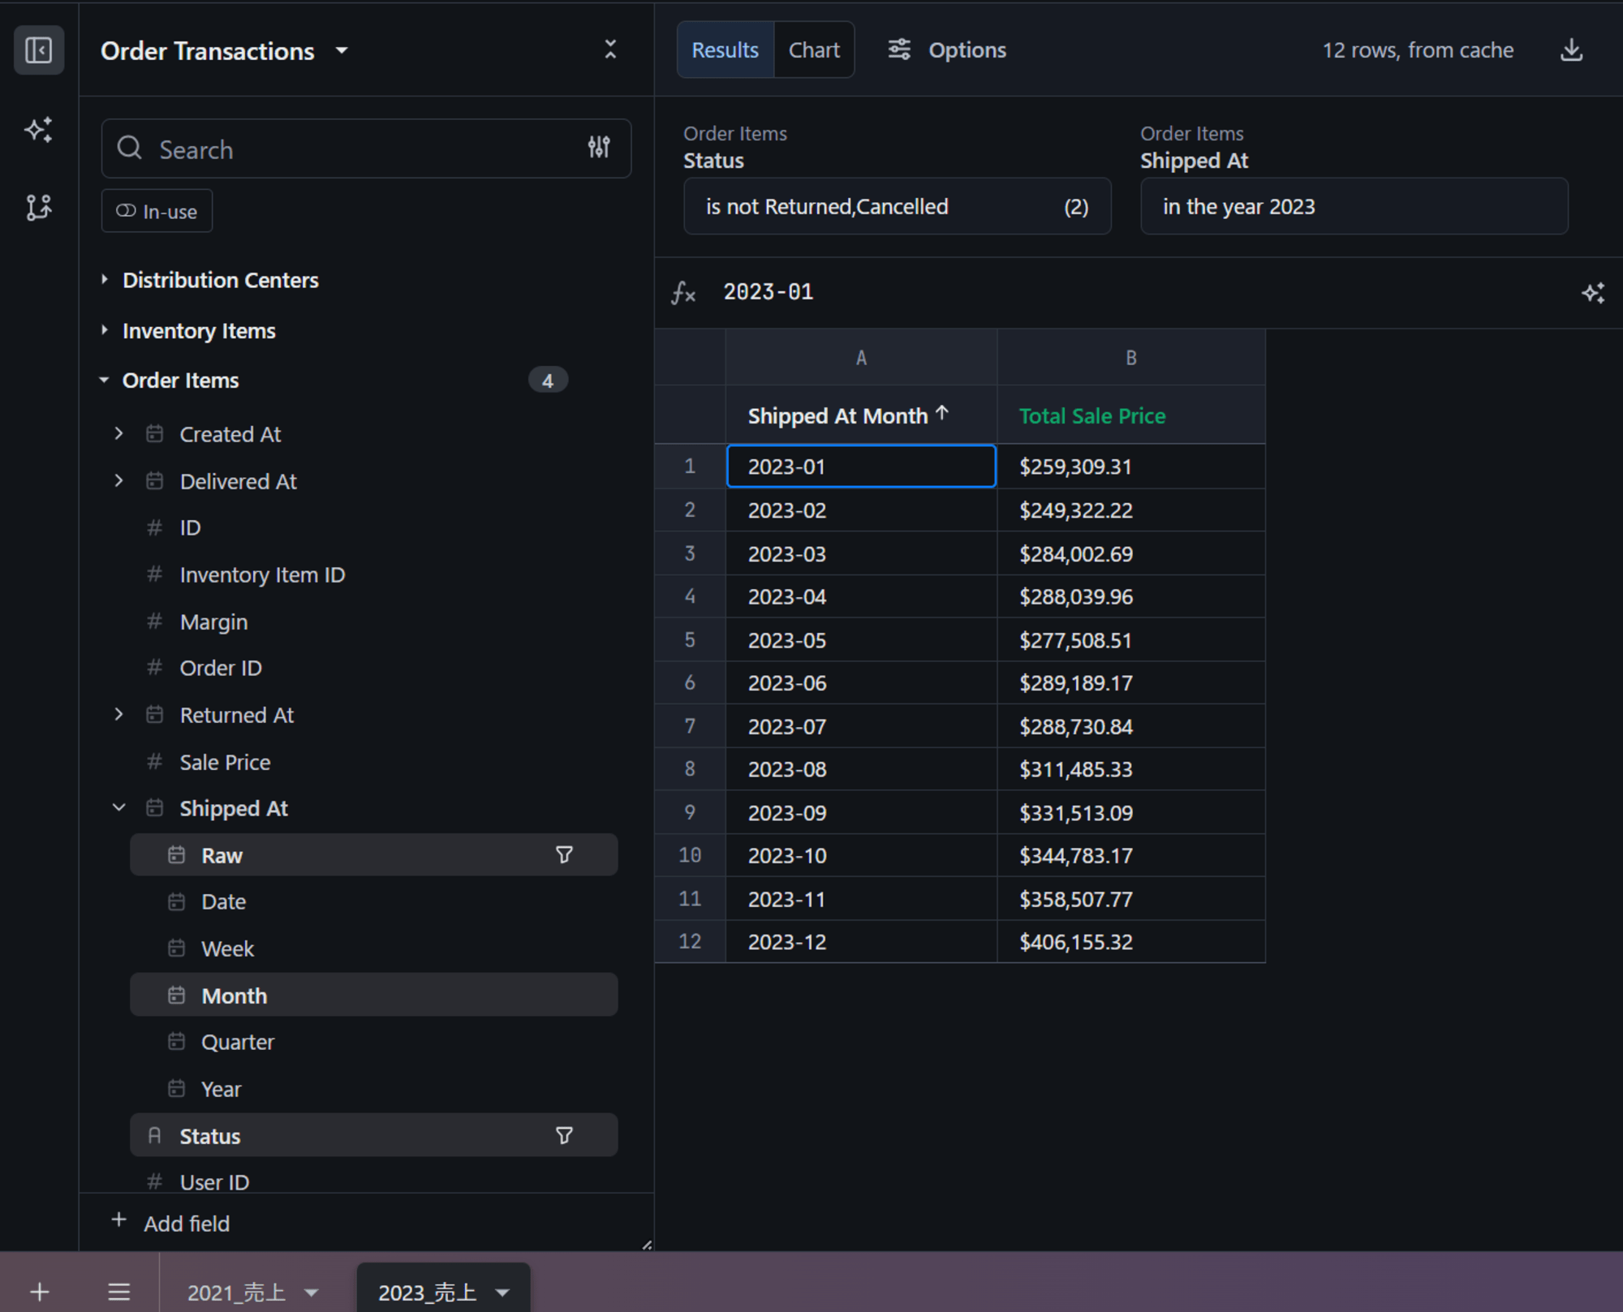Click row number 12

(x=690, y=941)
